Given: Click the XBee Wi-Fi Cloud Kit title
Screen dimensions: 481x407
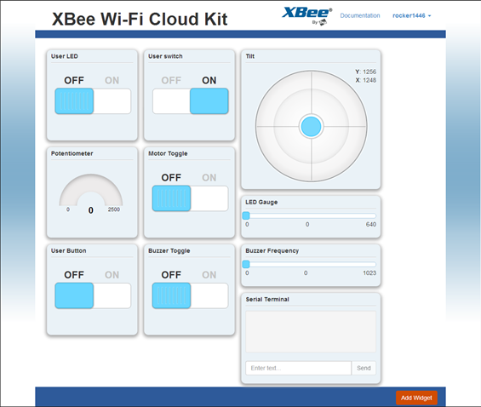Looking at the screenshot, I should click(x=140, y=19).
